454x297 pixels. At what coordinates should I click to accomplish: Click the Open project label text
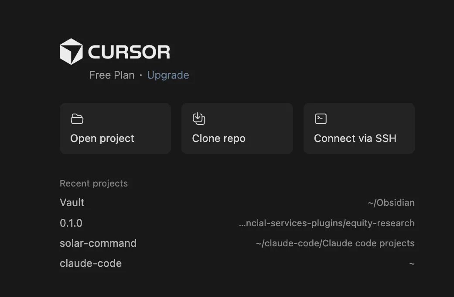click(102, 138)
